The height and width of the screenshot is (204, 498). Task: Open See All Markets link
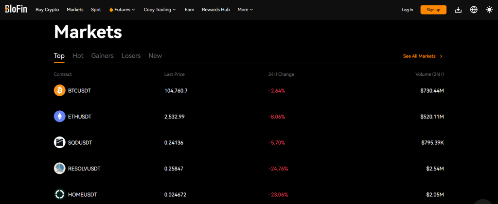tap(422, 56)
